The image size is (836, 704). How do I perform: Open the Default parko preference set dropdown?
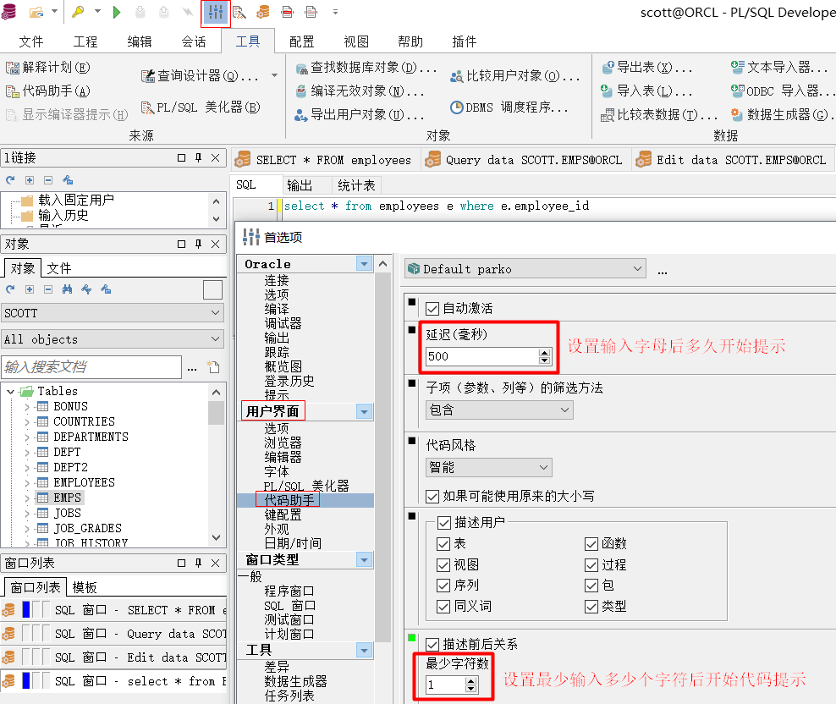(525, 269)
